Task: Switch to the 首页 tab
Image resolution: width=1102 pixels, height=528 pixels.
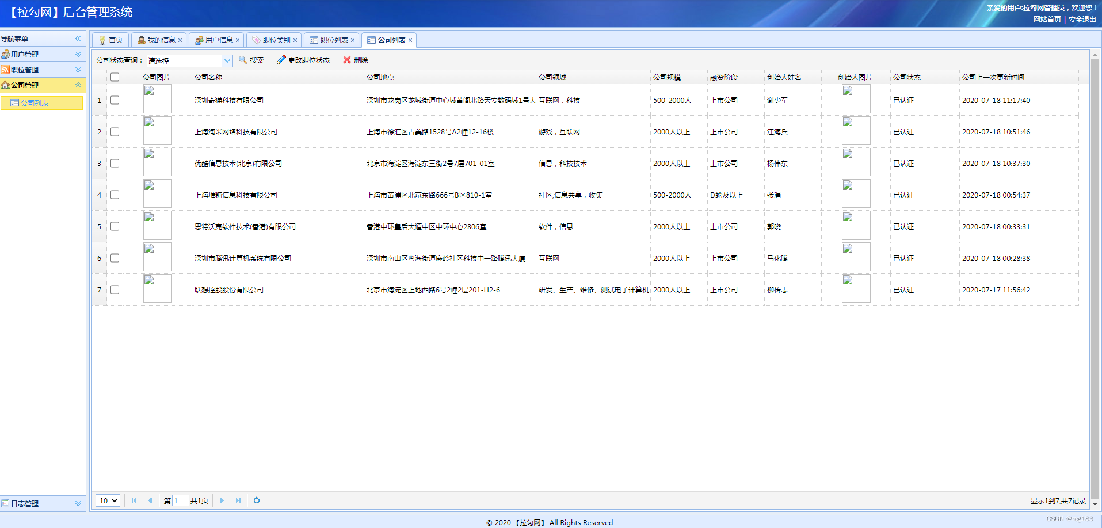Action: [x=110, y=40]
